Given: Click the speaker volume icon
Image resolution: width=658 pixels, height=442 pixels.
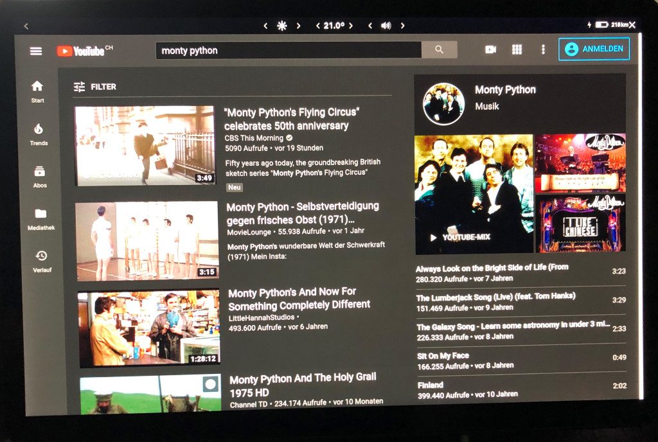Looking at the screenshot, I should (386, 26).
